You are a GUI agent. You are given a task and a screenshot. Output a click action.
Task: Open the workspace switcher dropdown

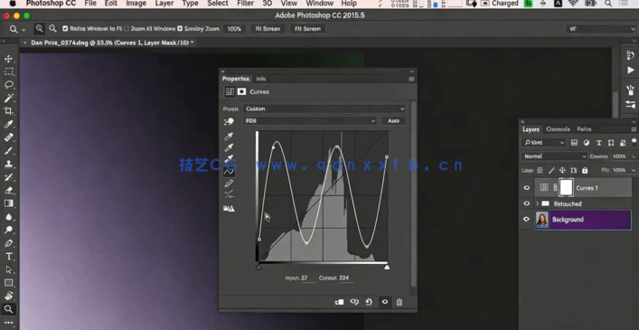point(601,29)
